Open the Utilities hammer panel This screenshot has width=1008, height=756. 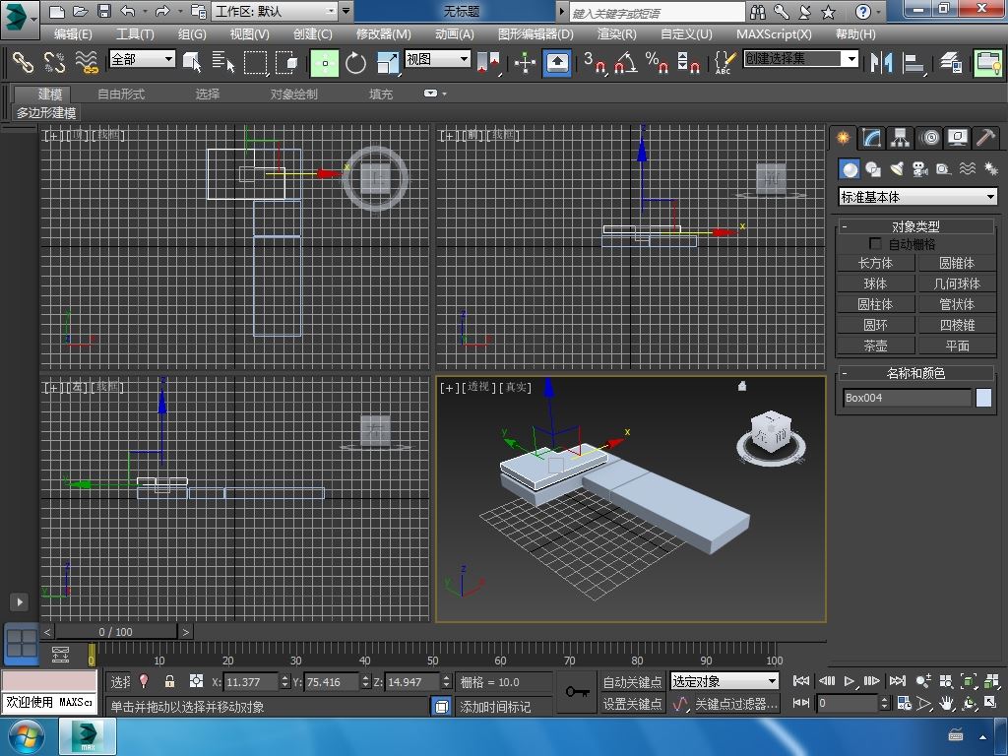pos(985,138)
